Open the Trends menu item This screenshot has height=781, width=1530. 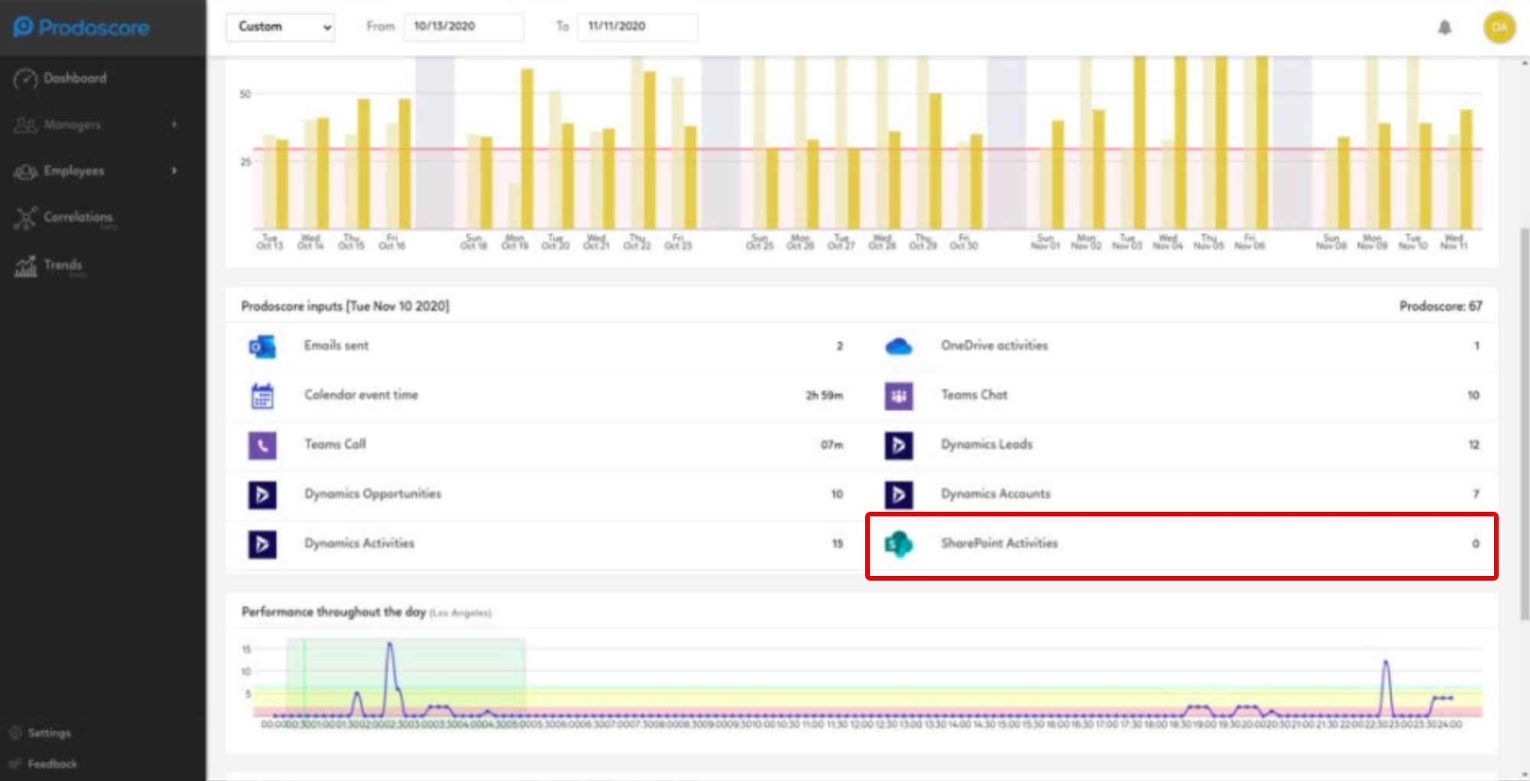coord(63,265)
